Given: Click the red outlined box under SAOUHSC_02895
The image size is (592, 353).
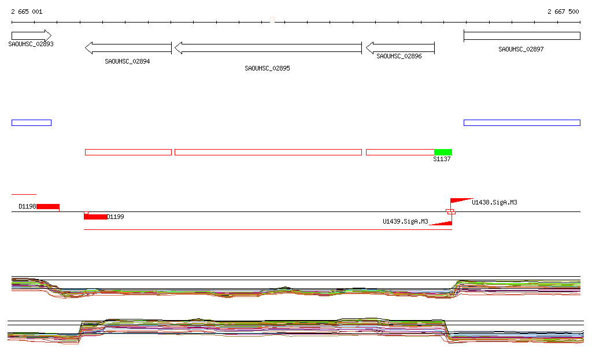Looking at the screenshot, I should [x=268, y=152].
